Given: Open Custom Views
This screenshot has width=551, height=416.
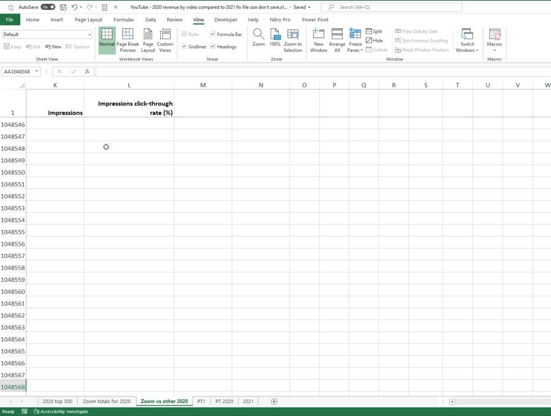Looking at the screenshot, I should tap(165, 40).
